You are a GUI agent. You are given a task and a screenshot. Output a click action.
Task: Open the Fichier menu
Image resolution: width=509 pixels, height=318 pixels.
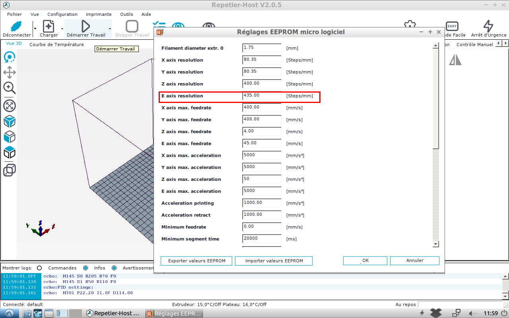pos(14,14)
